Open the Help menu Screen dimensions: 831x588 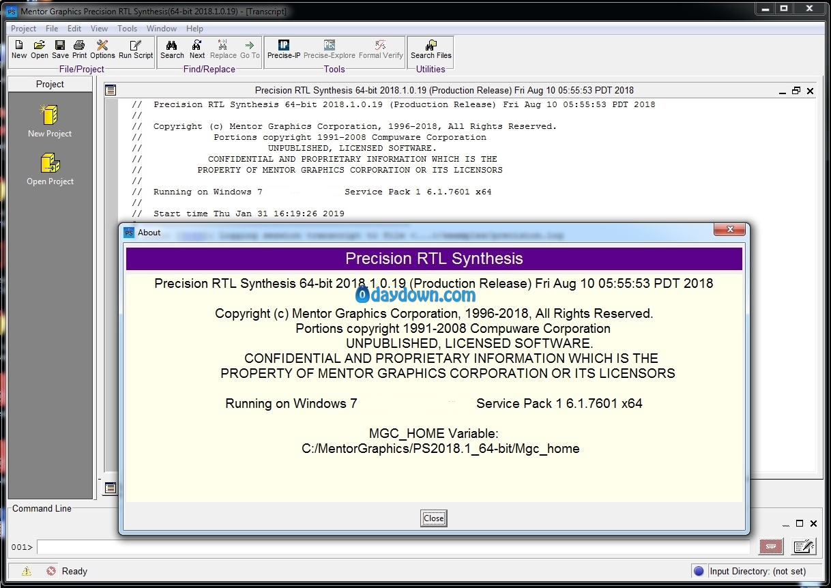coord(195,29)
